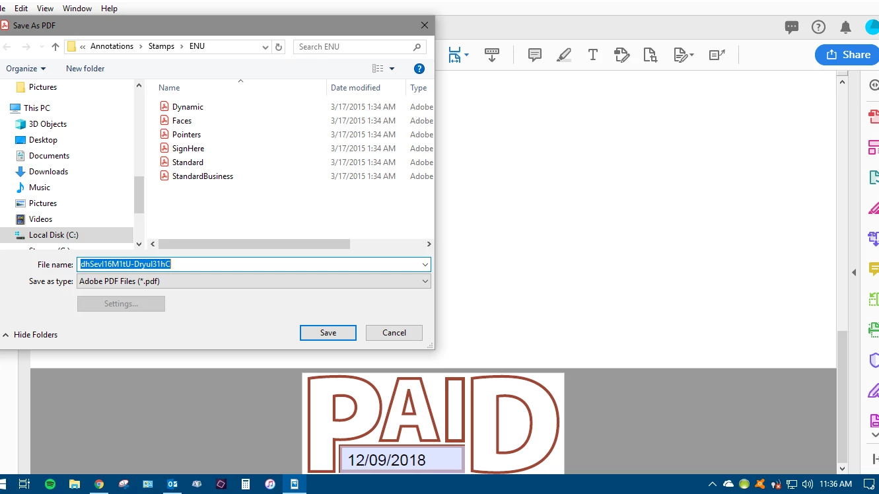Open the blue account profile avatar
The width and height of the screenshot is (879, 494).
coord(872,27)
